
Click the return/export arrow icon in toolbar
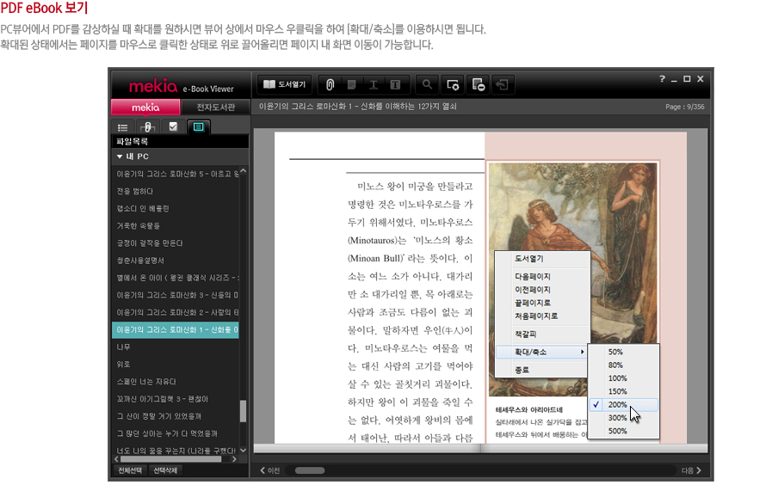click(x=502, y=84)
